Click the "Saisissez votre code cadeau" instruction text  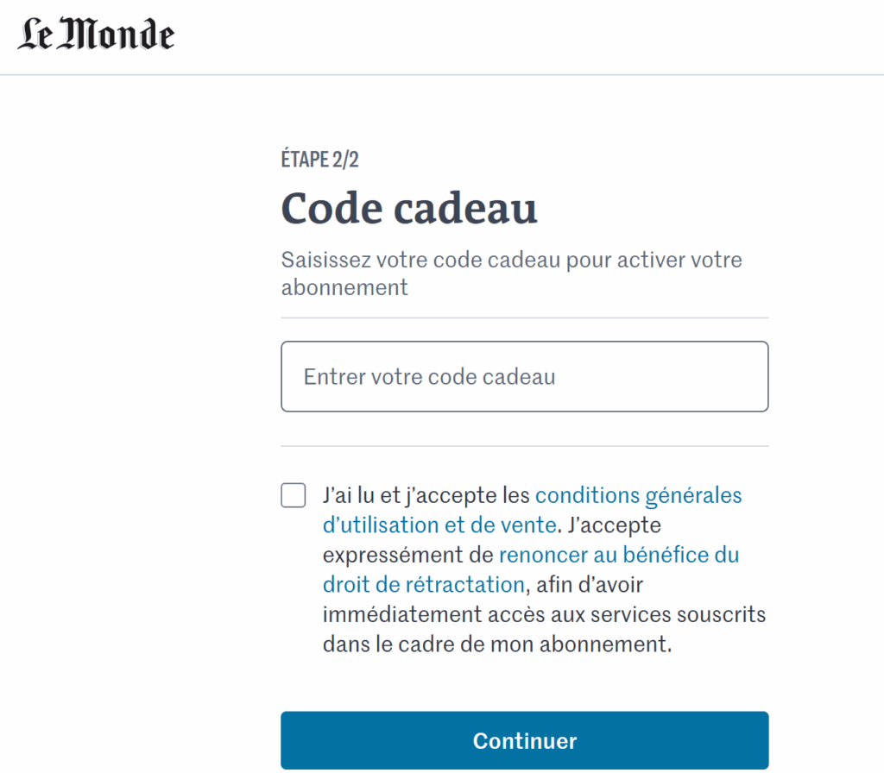[420, 260]
